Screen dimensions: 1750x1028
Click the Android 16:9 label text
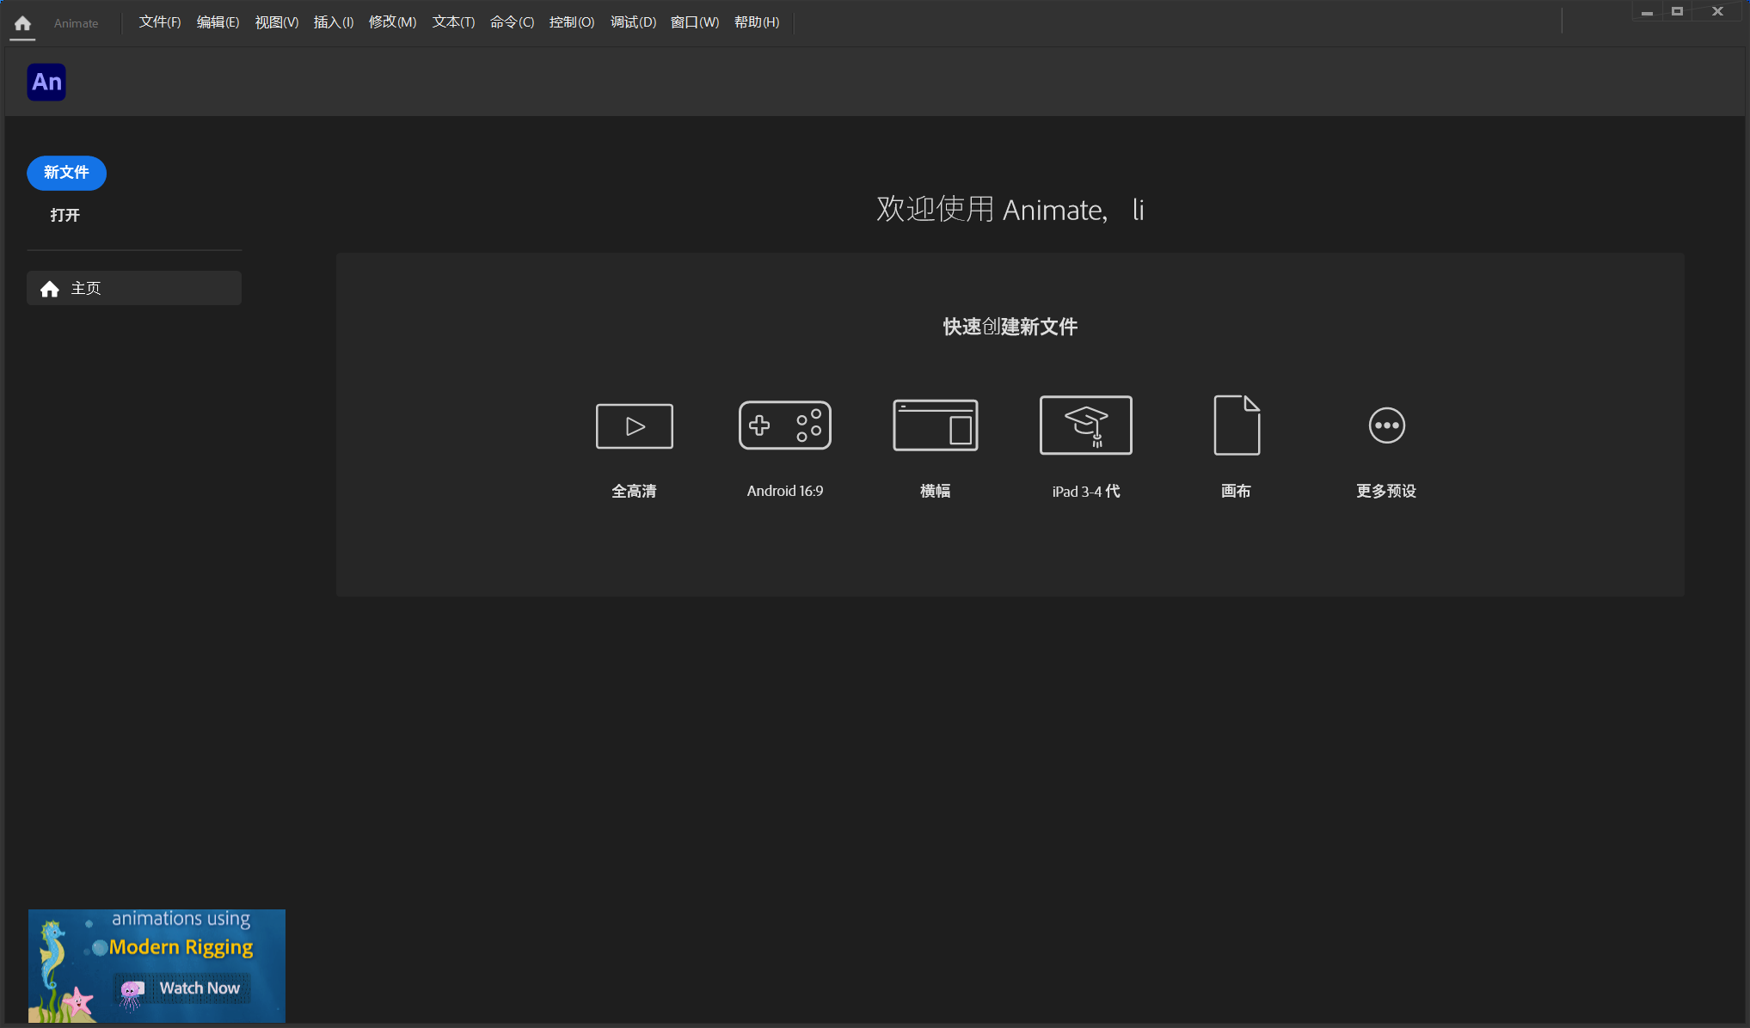(785, 492)
